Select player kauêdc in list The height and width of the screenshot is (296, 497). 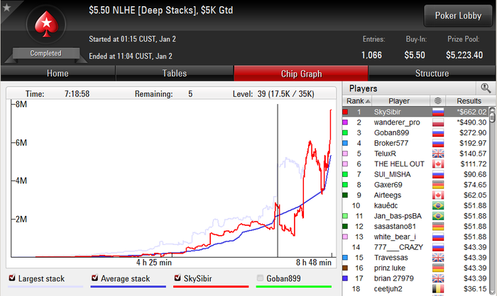415,205
